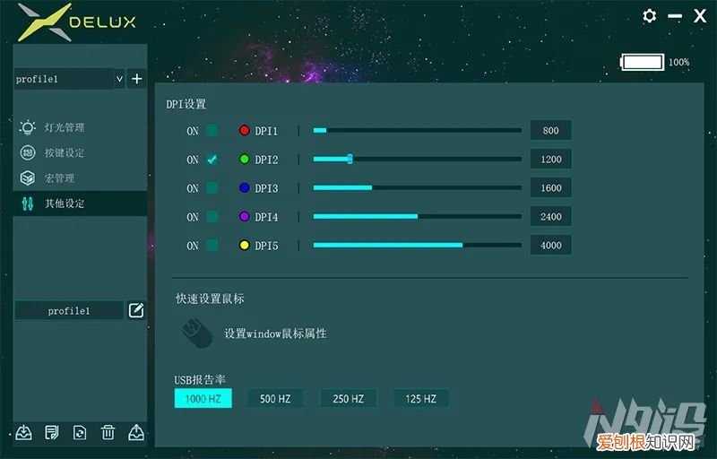The width and height of the screenshot is (717, 459).
Task: Click the red DPI1 color swatch
Action: [x=244, y=130]
